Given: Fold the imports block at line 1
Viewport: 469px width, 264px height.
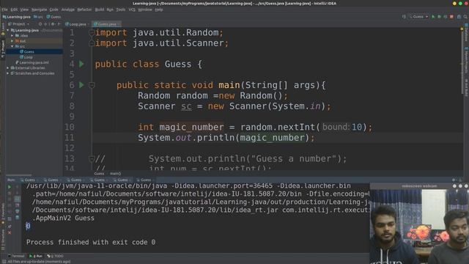Looking at the screenshot, I should [x=92, y=32].
